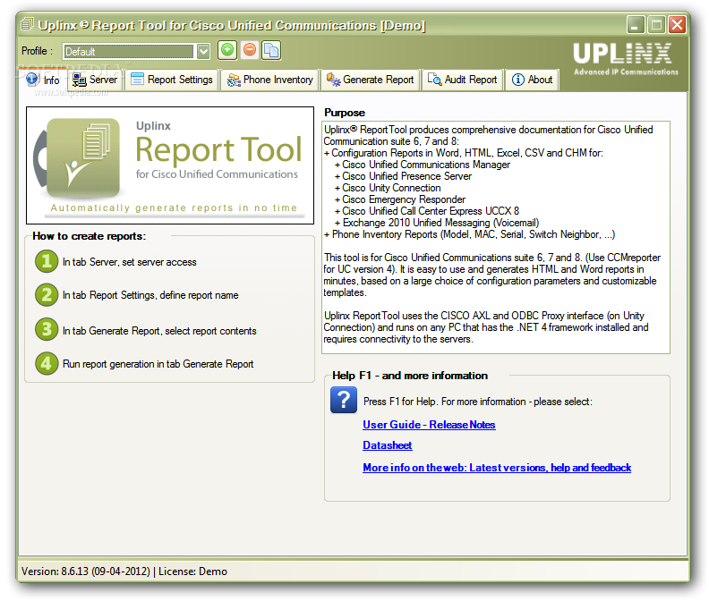Open the Server tab
Screen dimensions: 709x601
click(96, 80)
